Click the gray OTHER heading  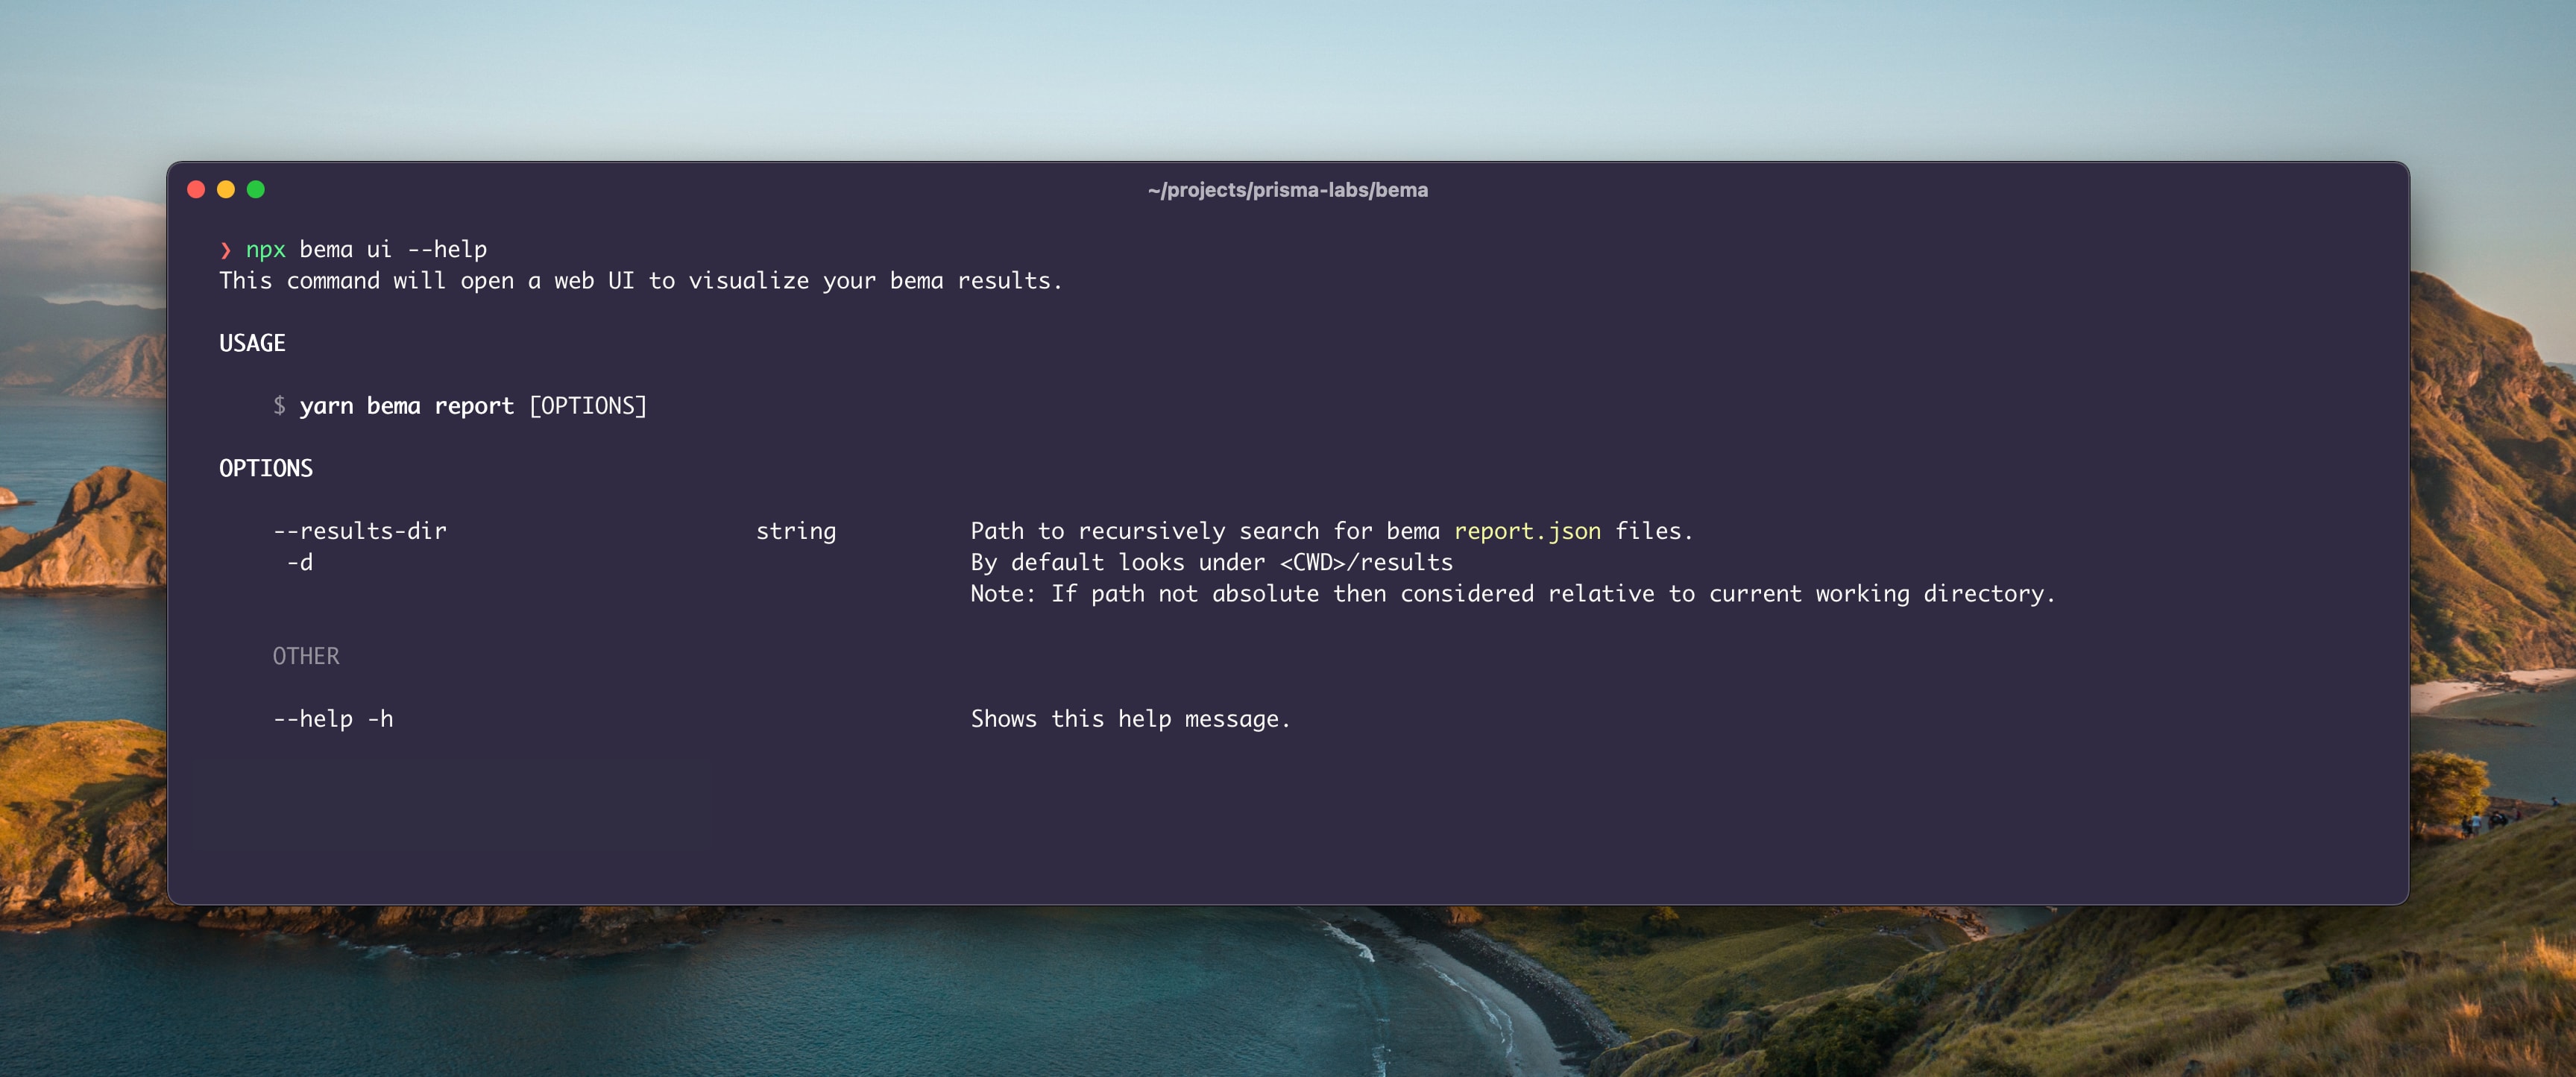(x=306, y=656)
